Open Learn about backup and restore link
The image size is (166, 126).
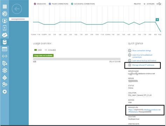click(144, 61)
